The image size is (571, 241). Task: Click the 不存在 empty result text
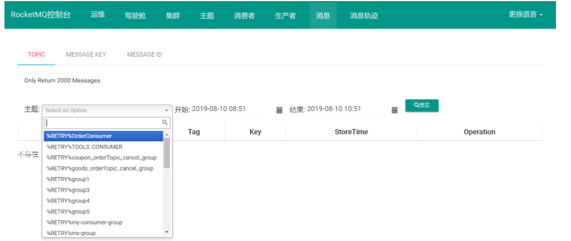click(x=28, y=155)
